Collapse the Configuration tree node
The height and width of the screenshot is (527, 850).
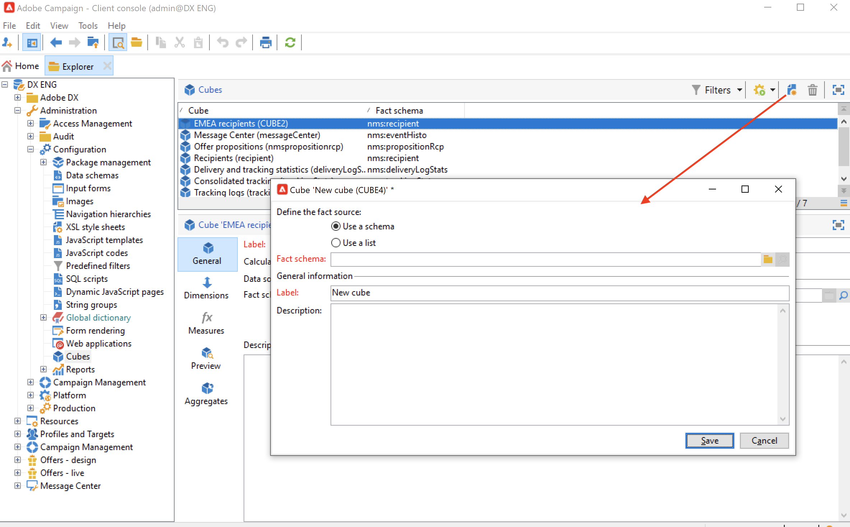(x=31, y=149)
